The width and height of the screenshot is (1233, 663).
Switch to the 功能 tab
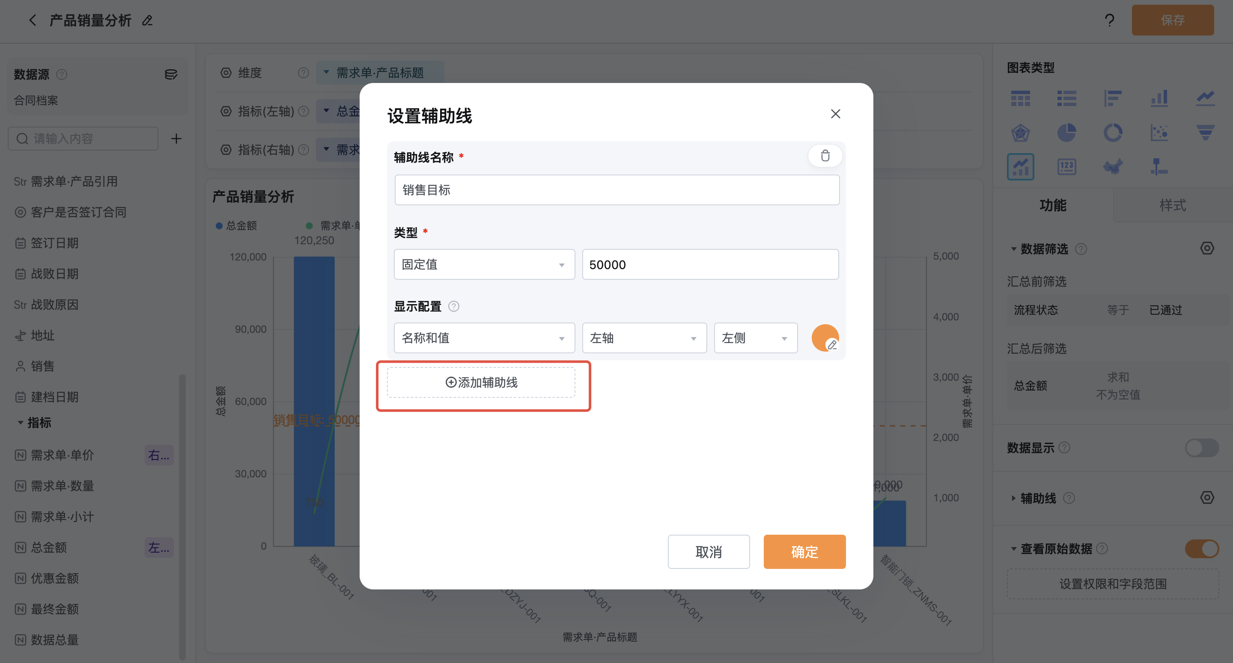pyautogui.click(x=1053, y=205)
